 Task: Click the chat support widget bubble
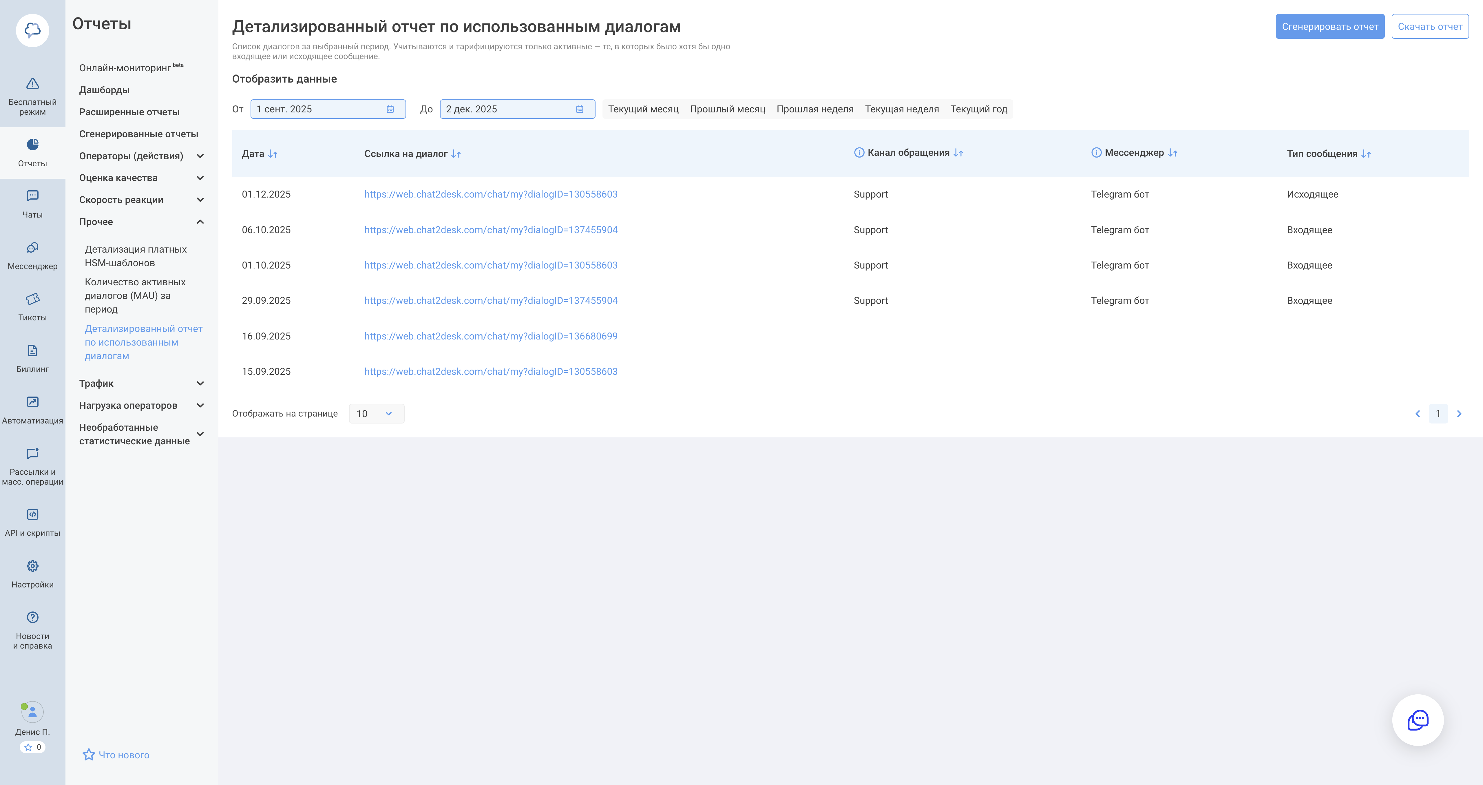point(1417,720)
